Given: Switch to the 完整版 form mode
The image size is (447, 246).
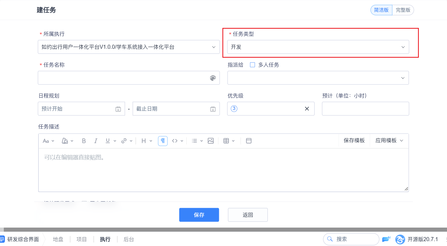Looking at the screenshot, I should pos(403,10).
